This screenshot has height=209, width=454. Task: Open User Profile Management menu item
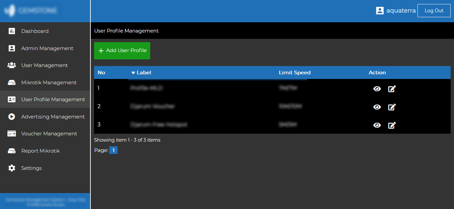[x=53, y=100]
